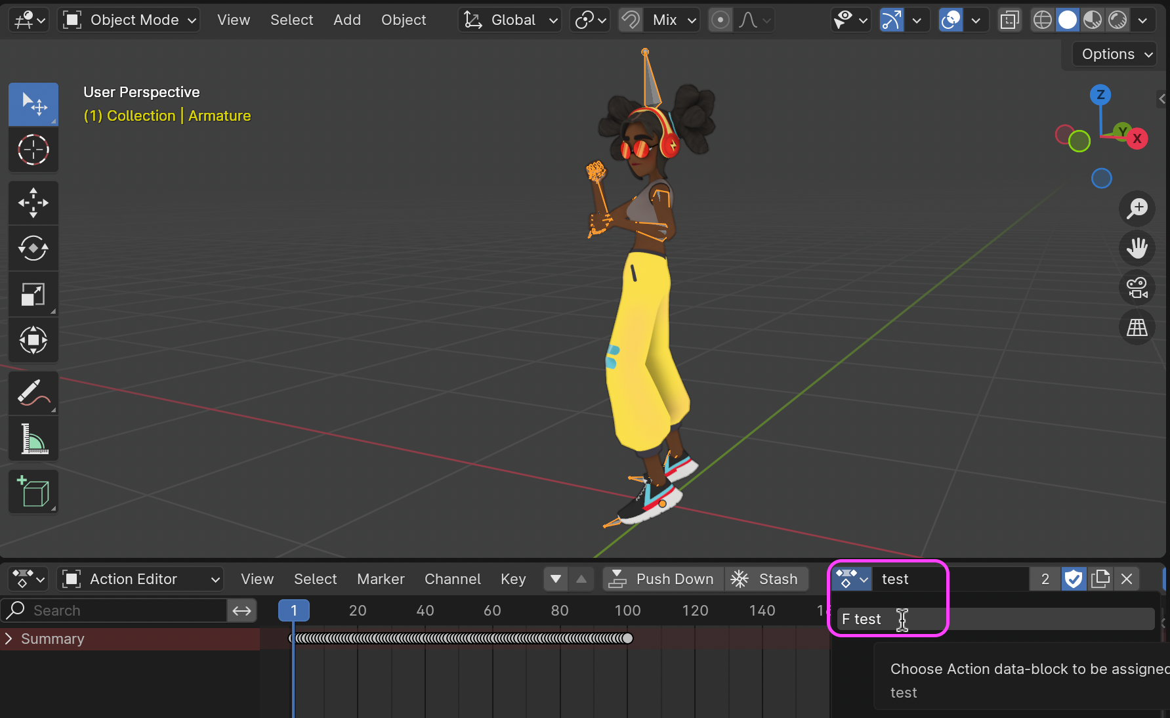
Task: Click the pan view hand icon
Action: pos(1137,248)
